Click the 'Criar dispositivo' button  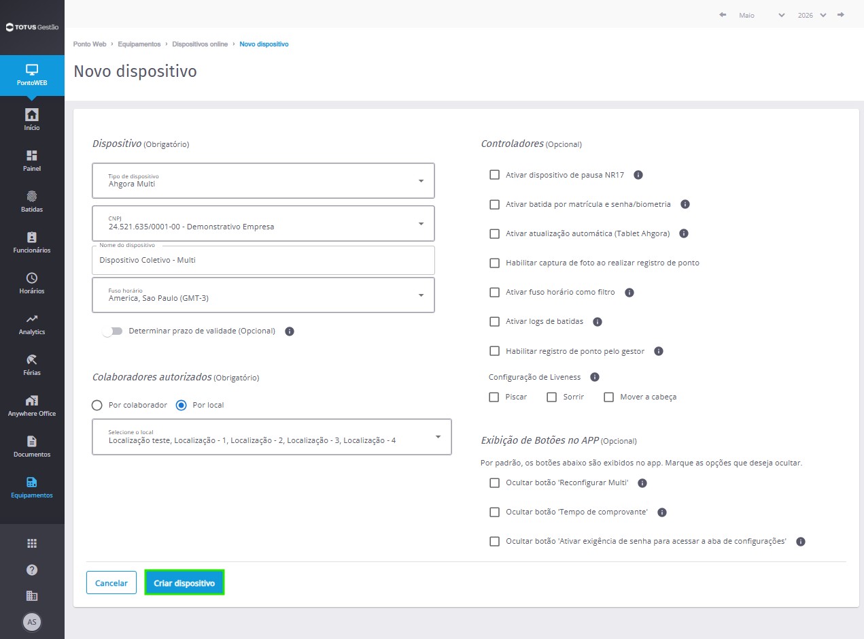tap(184, 583)
